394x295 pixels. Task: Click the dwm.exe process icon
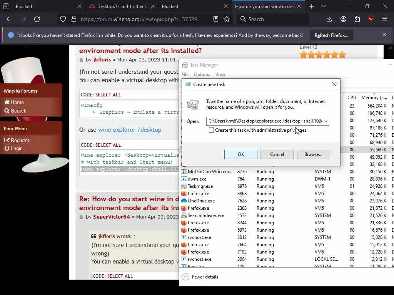[x=184, y=179]
